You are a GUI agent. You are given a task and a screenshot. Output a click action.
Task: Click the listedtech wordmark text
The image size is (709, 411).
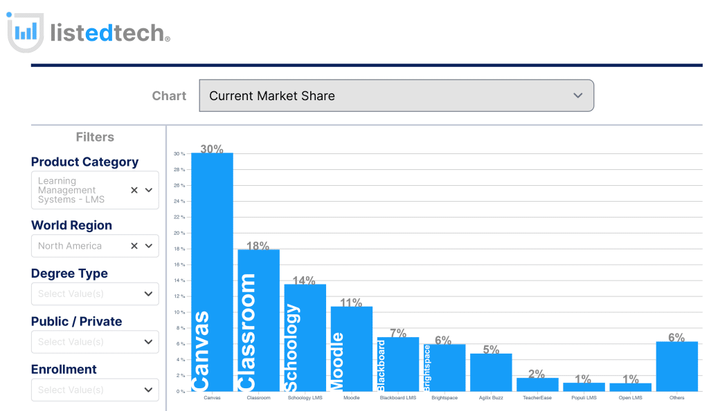[110, 33]
